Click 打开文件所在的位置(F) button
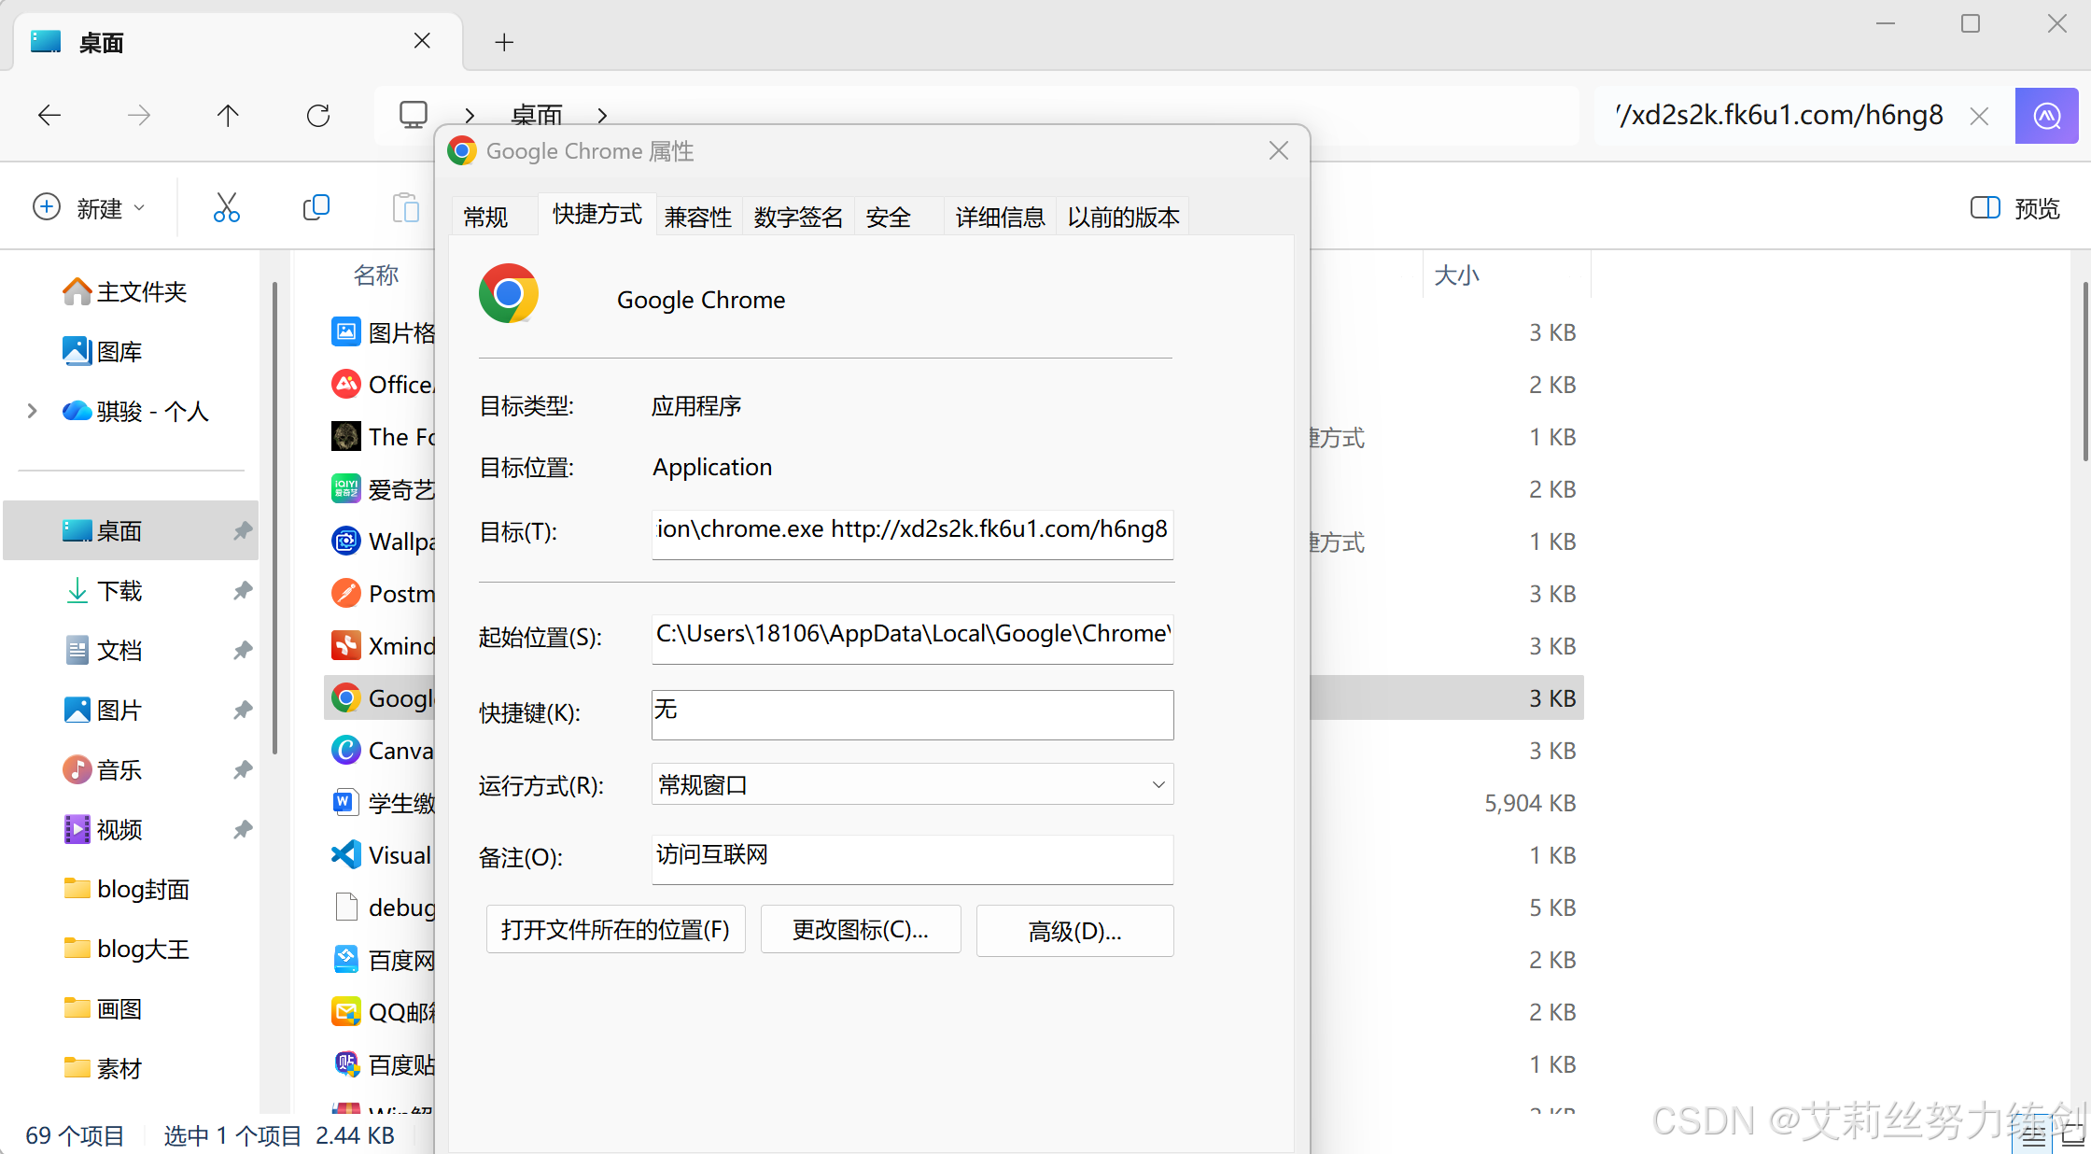 coord(615,930)
